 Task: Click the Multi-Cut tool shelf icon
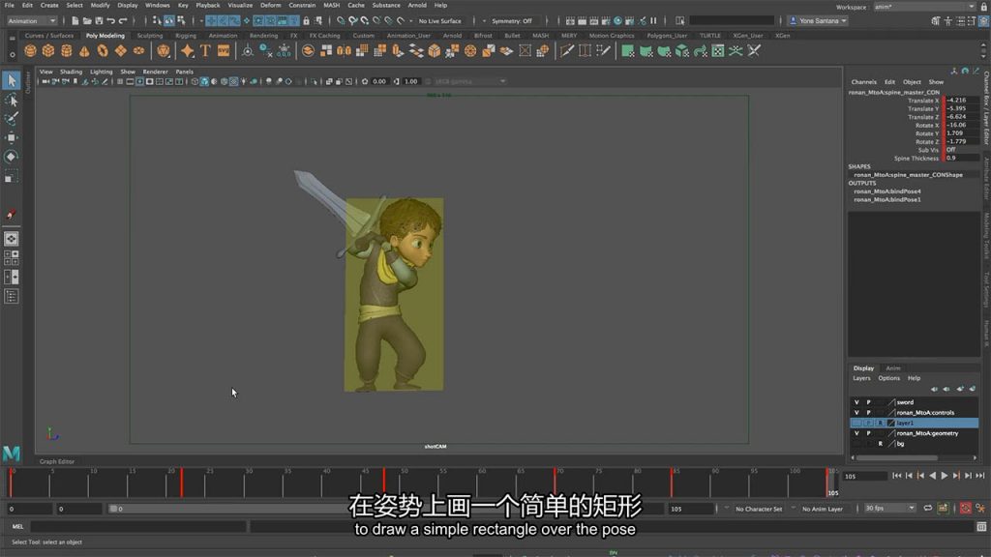pos(567,51)
